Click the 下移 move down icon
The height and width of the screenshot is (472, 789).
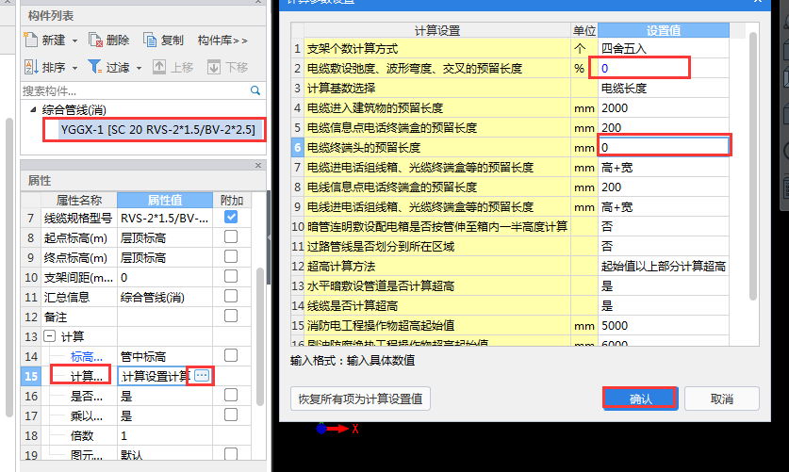[x=214, y=67]
